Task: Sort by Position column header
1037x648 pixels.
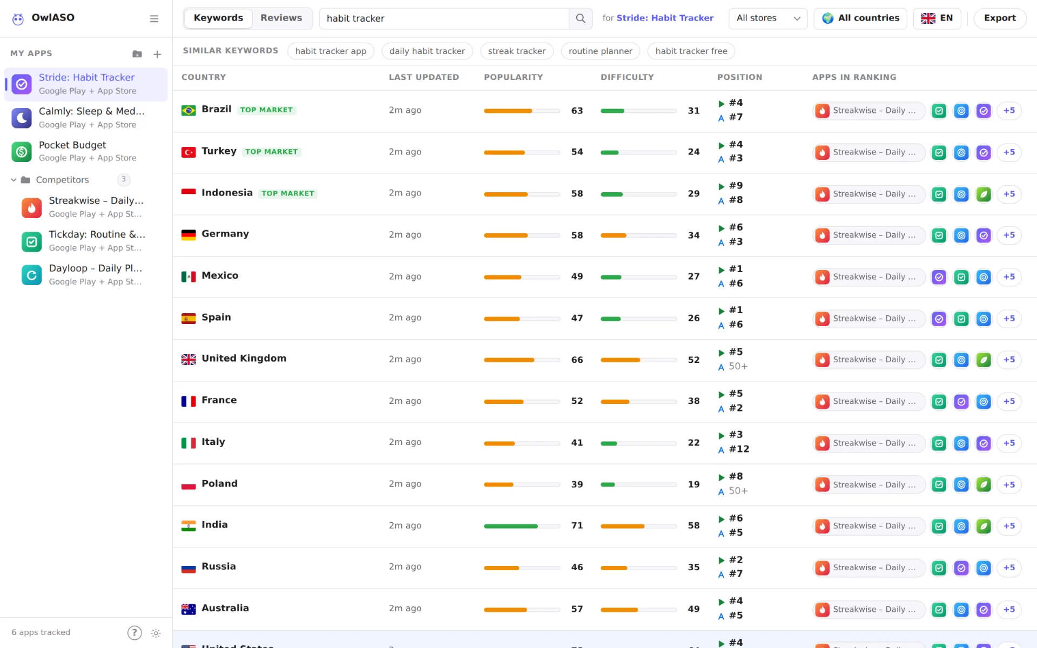Action: pyautogui.click(x=739, y=77)
